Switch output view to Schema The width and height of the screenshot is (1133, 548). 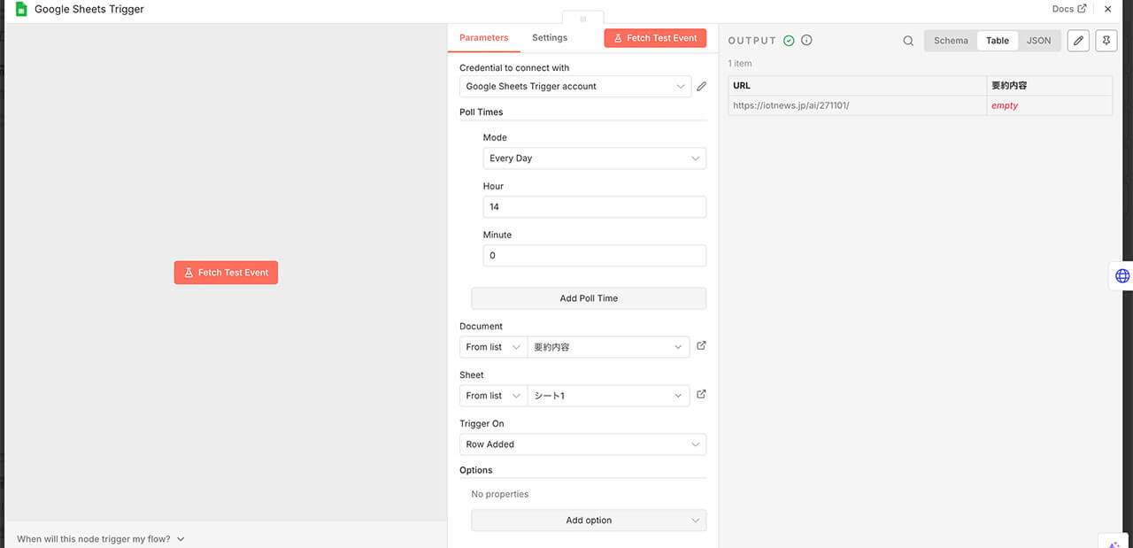(951, 41)
